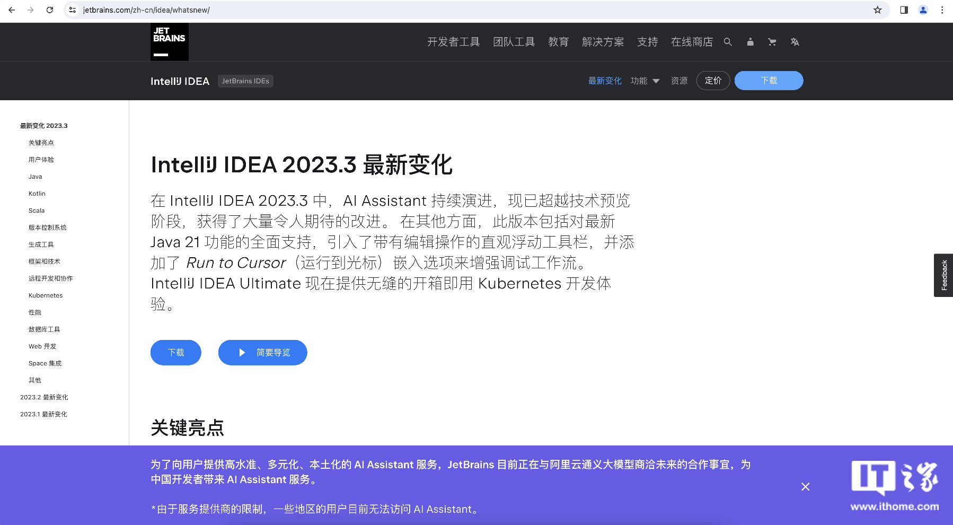The height and width of the screenshot is (525, 953).
Task: Click the IntelliJ IDEA product title
Action: (x=180, y=81)
